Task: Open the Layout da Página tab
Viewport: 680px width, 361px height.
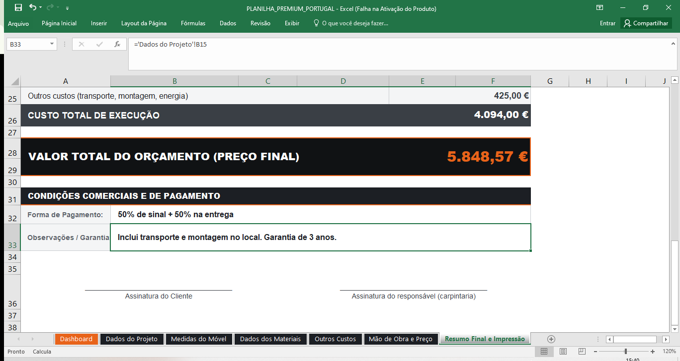Action: (x=144, y=23)
